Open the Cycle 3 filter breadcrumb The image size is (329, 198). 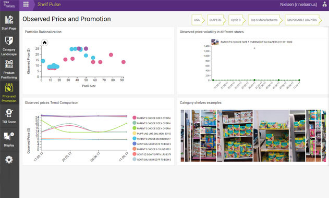(x=236, y=20)
